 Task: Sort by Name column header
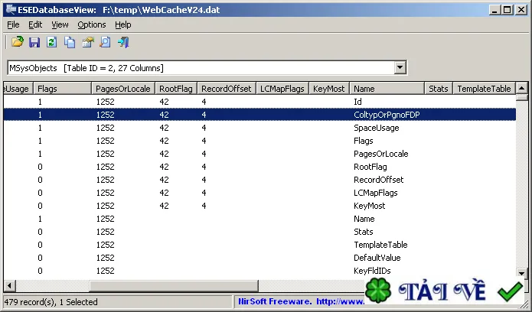coord(387,89)
